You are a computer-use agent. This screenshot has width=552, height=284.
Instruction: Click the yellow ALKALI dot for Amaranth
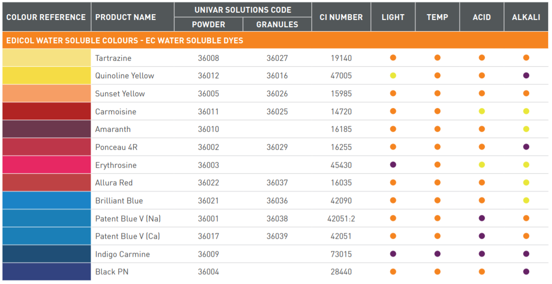526,129
